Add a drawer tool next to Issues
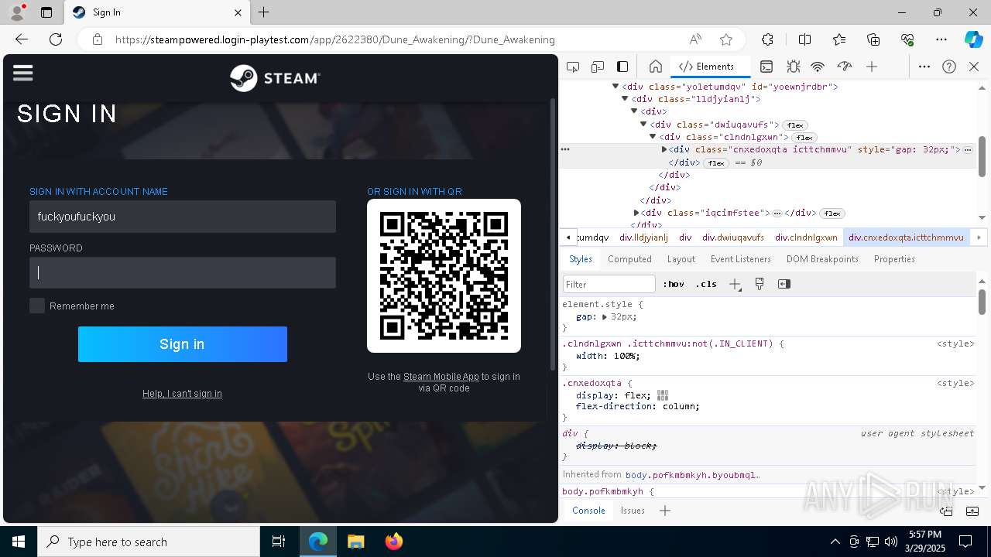 pos(664,511)
